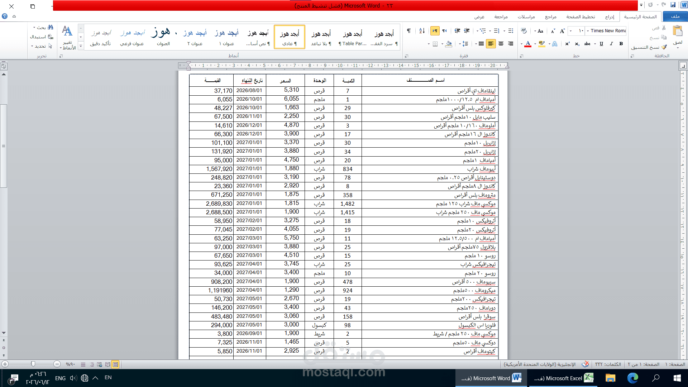Click the Cut (قص) scissors icon

coord(664,28)
